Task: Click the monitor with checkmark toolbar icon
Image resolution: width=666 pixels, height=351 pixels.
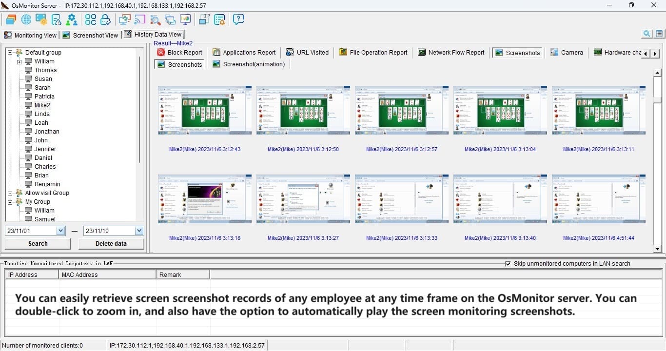Action: pyautogui.click(x=125, y=19)
